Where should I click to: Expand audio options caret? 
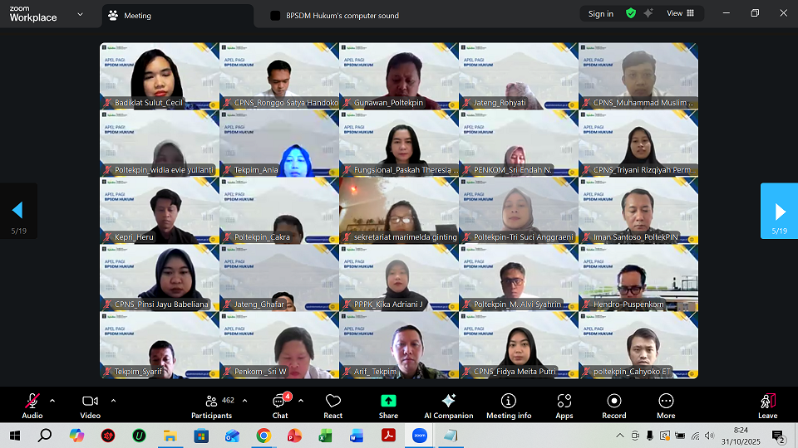(52, 401)
